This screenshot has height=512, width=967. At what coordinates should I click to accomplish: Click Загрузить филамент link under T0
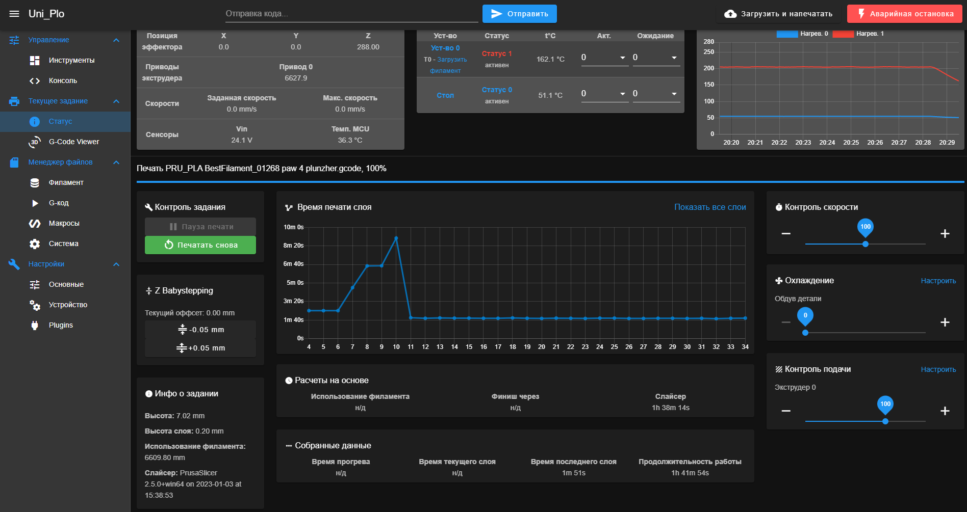(x=448, y=65)
